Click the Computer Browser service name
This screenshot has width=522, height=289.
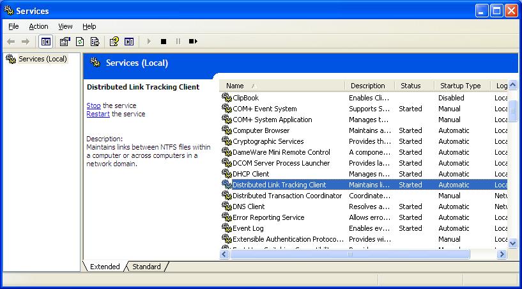pyautogui.click(x=261, y=130)
